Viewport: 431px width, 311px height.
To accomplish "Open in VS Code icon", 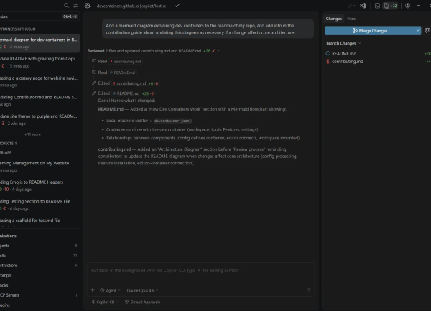I will pos(363,6).
